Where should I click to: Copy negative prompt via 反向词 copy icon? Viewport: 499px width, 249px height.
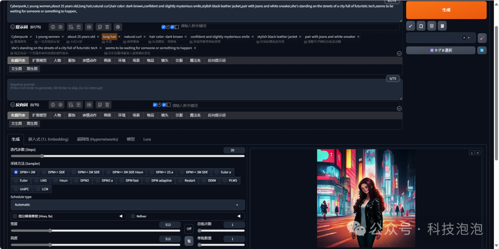[x=100, y=104]
